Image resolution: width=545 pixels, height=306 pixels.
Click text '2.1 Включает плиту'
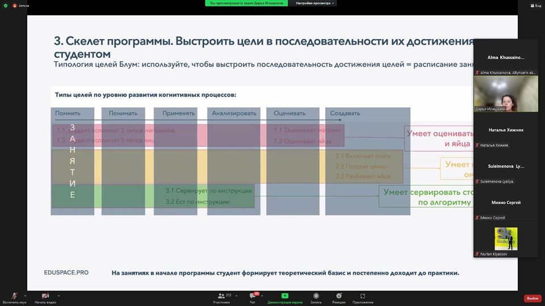tap(363, 156)
